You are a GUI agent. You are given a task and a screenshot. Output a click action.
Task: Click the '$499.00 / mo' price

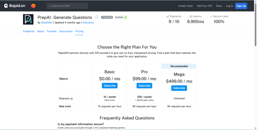[179, 81]
